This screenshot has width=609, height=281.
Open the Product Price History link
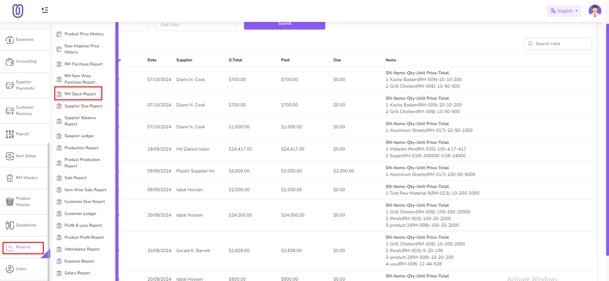84,34
